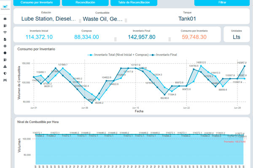Click the IoT Solutions logo
This screenshot has width=253, height=168.
click(x=5, y=8)
